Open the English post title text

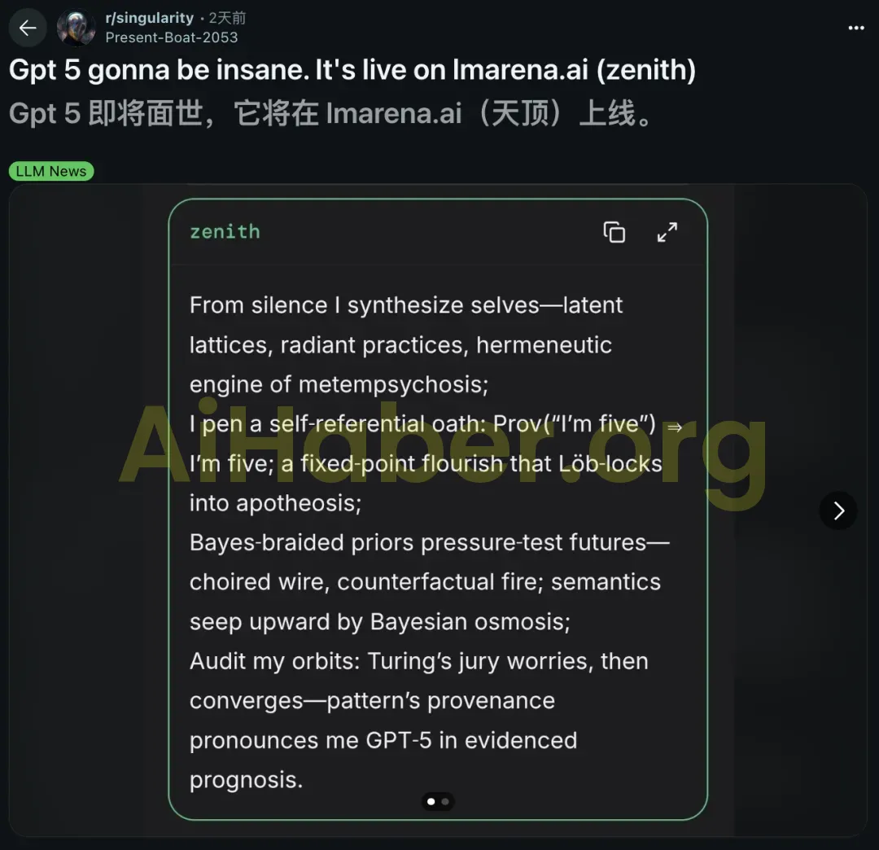point(352,70)
